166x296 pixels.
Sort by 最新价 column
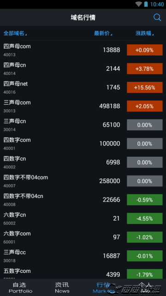[x=103, y=33]
